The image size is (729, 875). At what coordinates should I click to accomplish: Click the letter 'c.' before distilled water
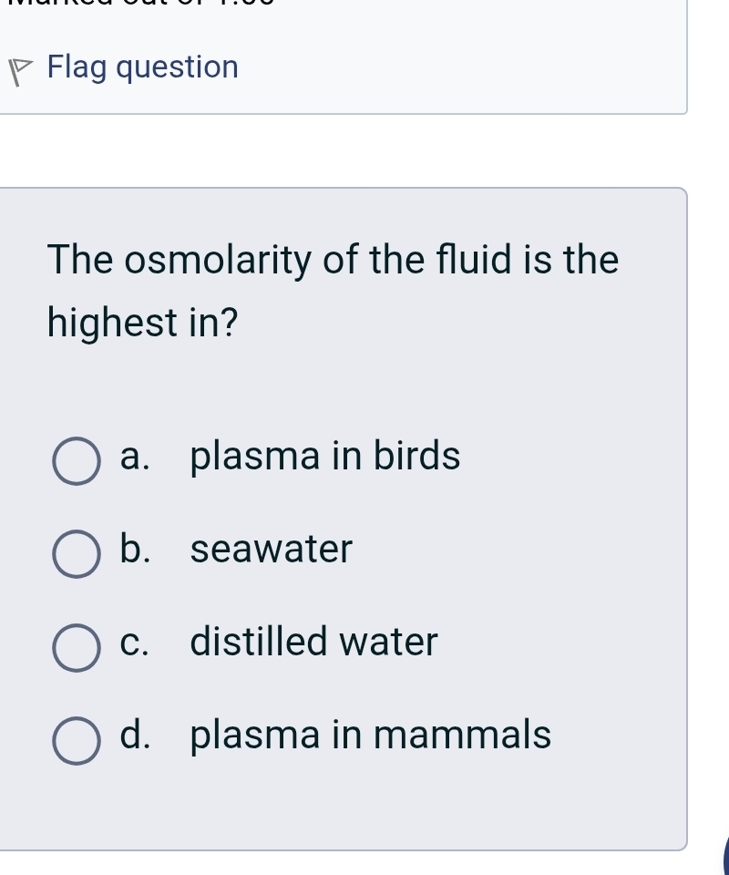137,643
